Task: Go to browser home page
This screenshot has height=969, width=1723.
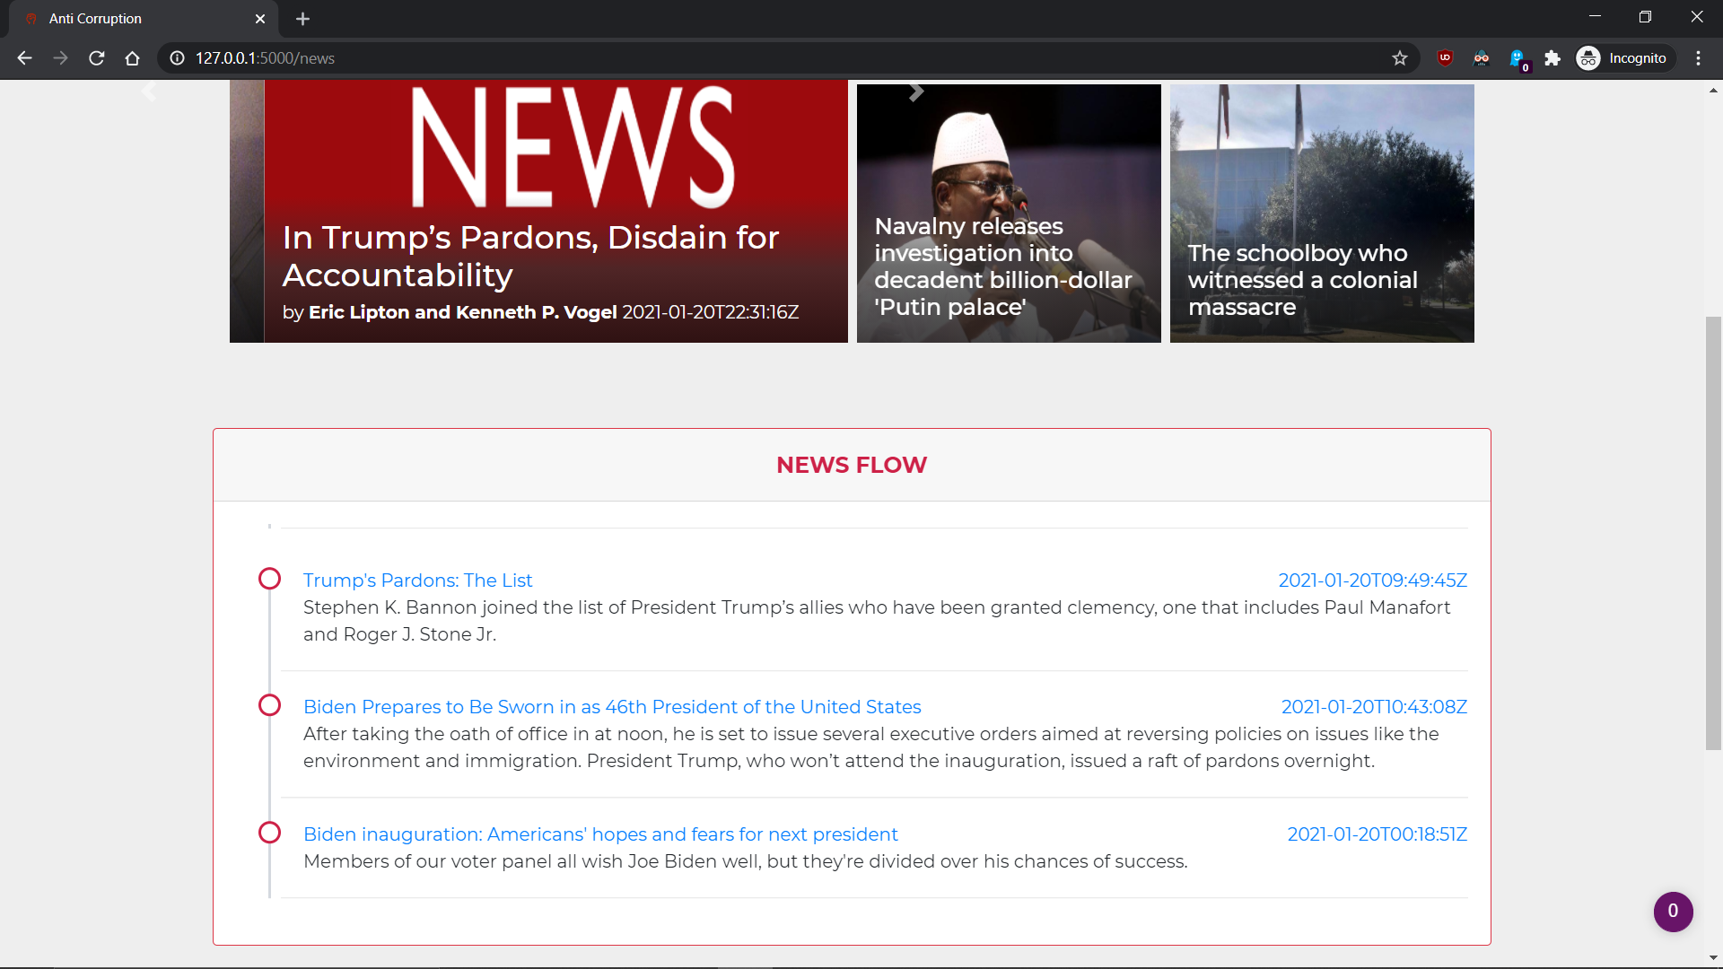Action: [133, 58]
